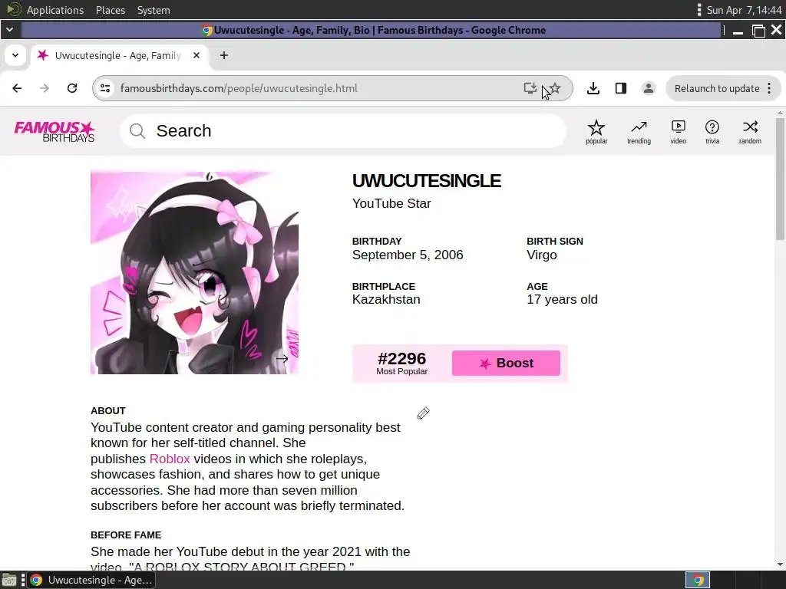The height and width of the screenshot is (589, 786).
Task: Select the Uwucutesingle browser tab
Action: click(x=117, y=55)
